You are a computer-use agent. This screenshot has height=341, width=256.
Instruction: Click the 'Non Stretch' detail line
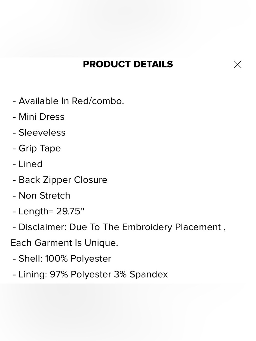click(41, 196)
